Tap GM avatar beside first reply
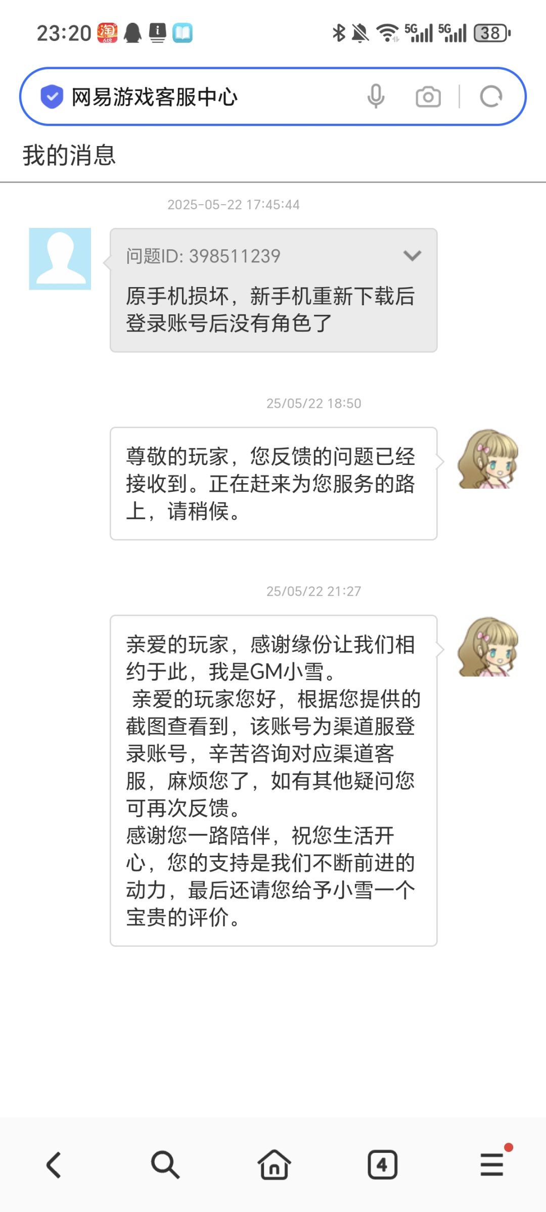The height and width of the screenshot is (1212, 546). (x=487, y=459)
